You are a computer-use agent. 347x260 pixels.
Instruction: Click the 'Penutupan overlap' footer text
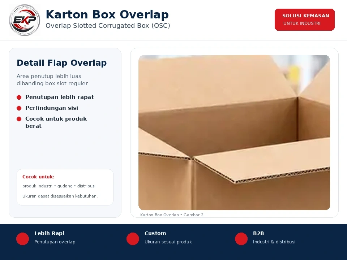(55, 242)
